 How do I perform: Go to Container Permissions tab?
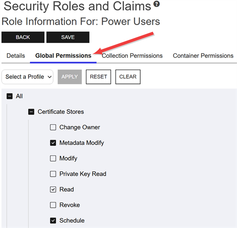[203, 56]
